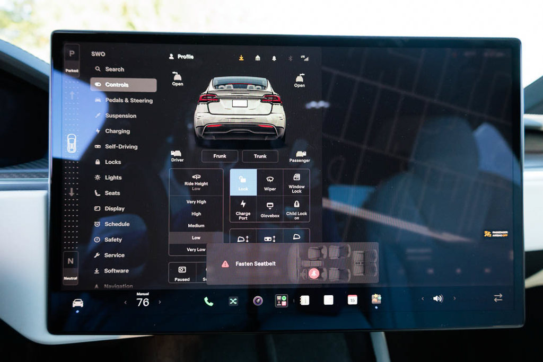Open the Schedule menu

coord(112,224)
